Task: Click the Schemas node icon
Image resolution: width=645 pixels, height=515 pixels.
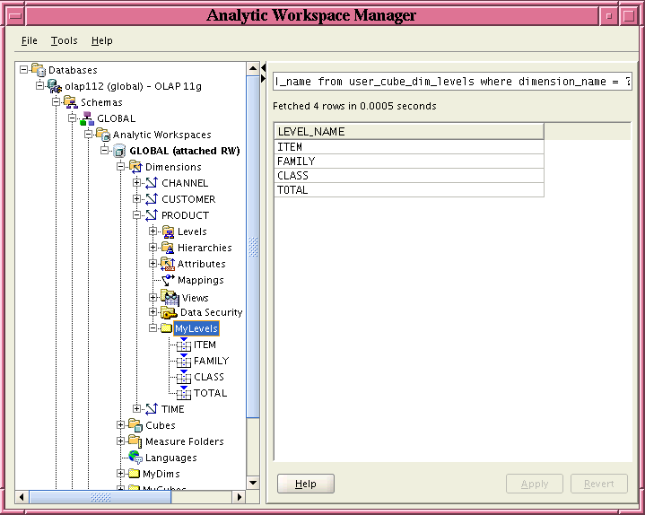Action: pos(70,102)
